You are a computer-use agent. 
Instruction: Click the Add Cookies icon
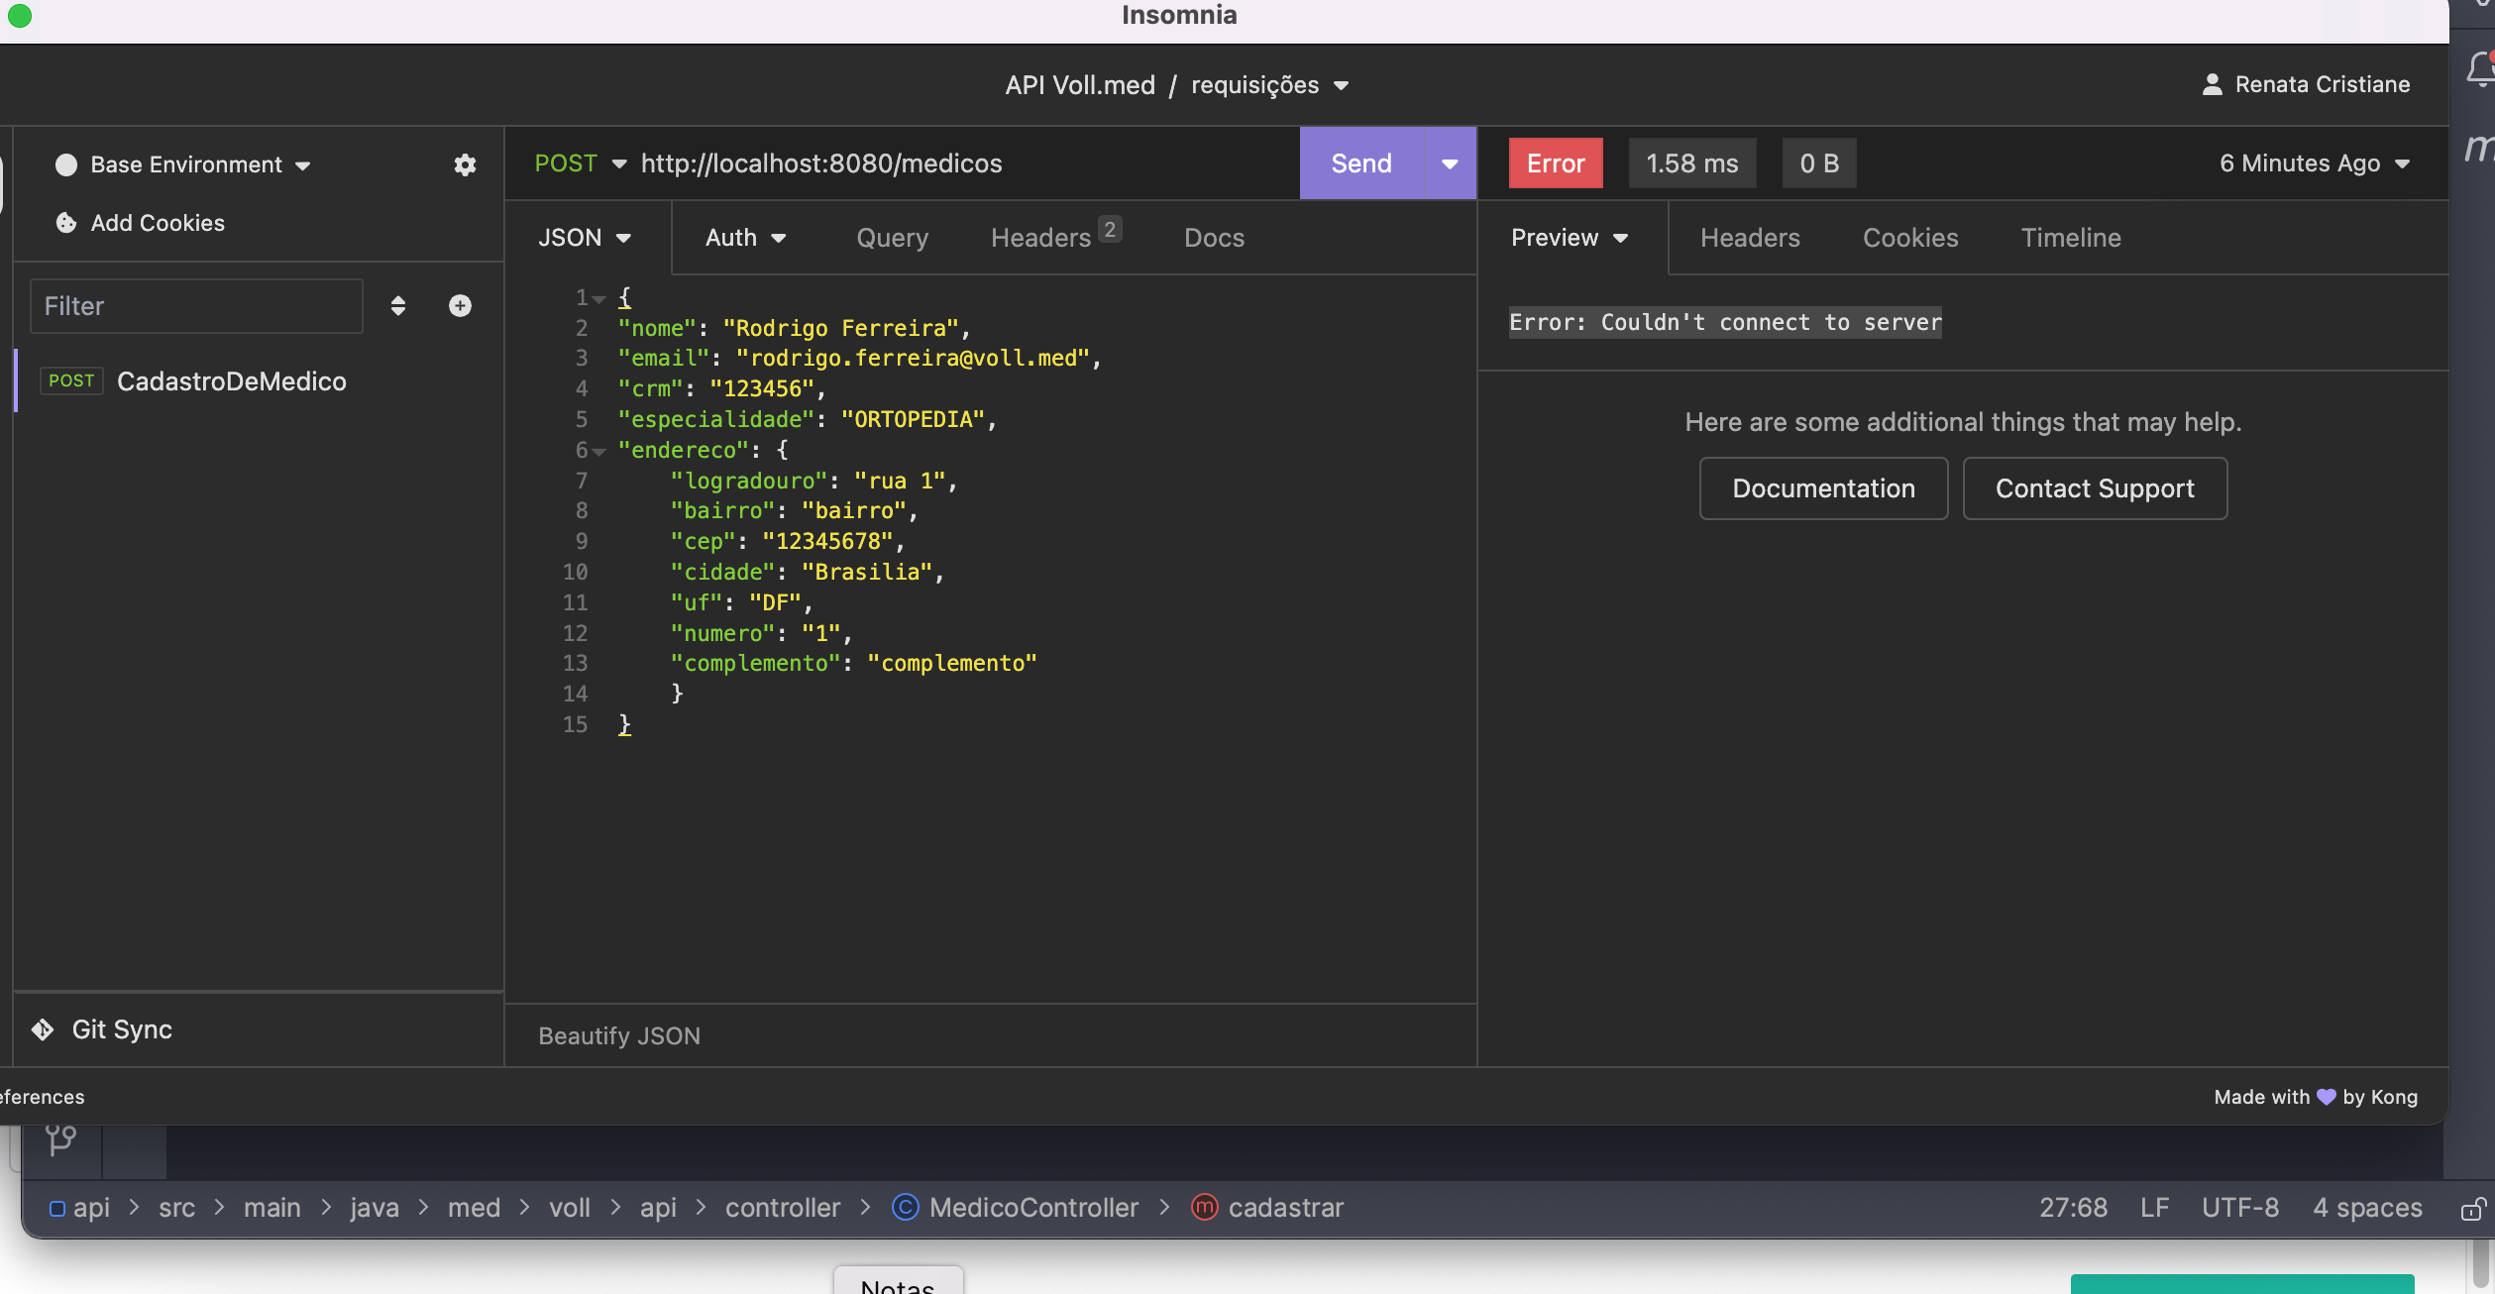click(66, 221)
